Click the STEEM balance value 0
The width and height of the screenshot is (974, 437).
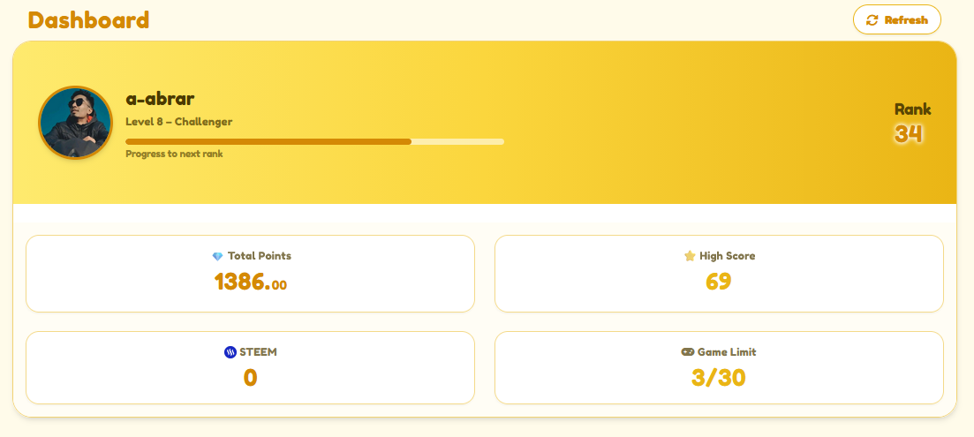[x=250, y=378]
